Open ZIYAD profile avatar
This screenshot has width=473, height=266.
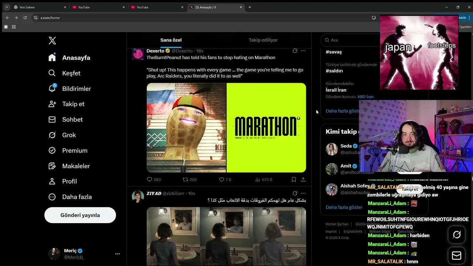138,197
